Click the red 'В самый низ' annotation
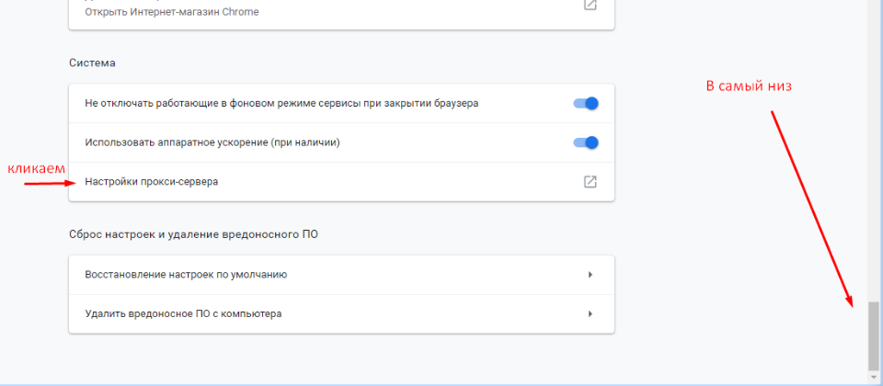 point(749,85)
